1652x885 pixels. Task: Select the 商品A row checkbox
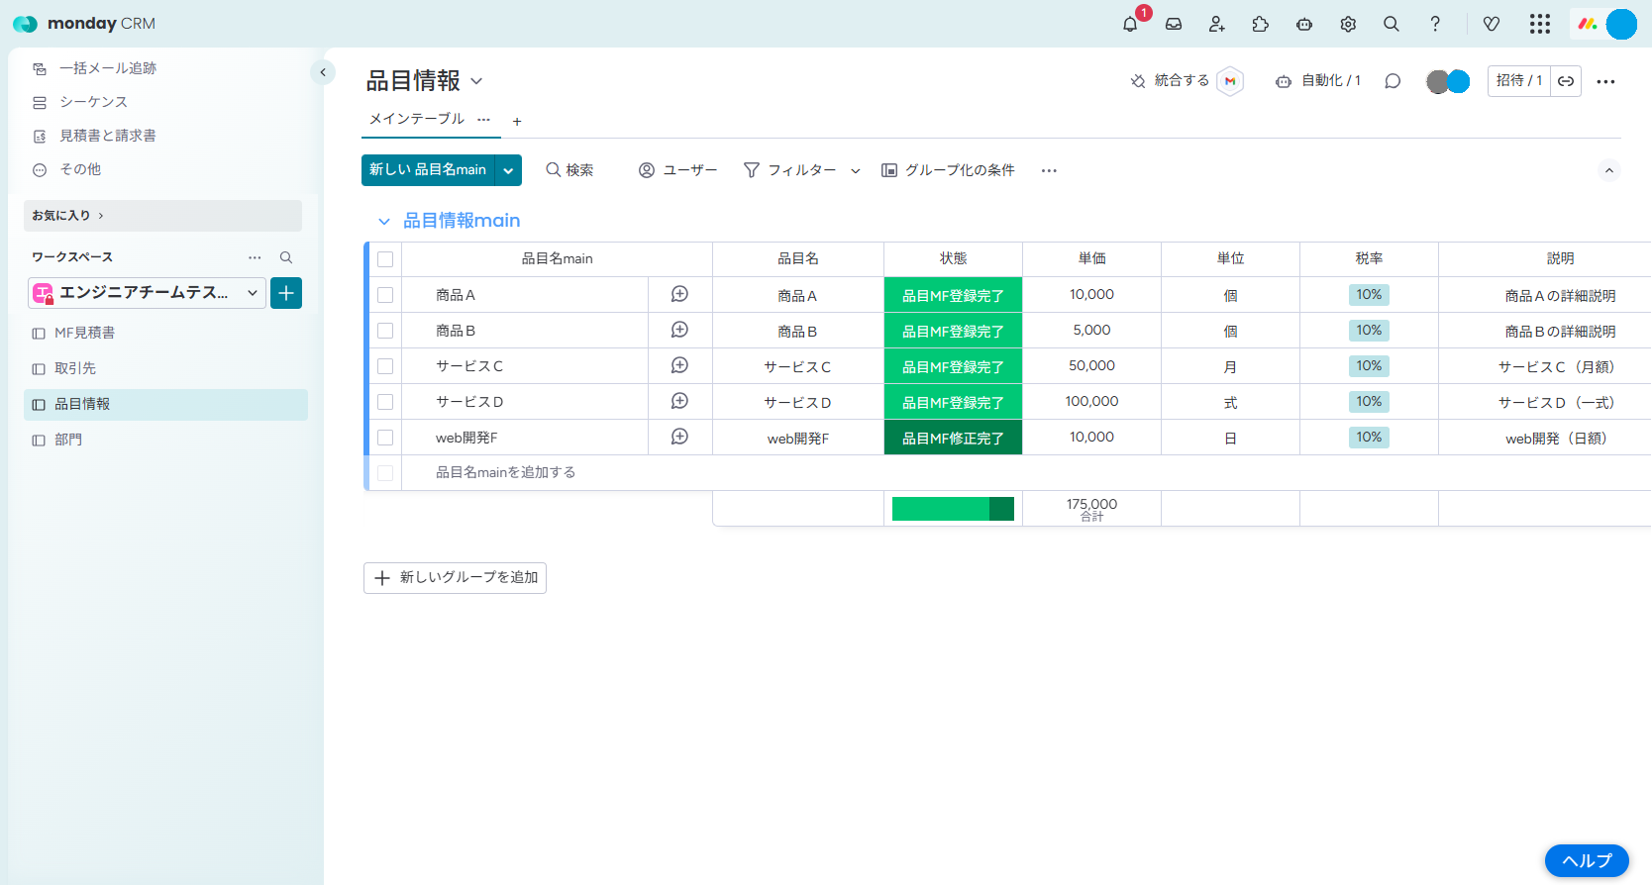385,295
